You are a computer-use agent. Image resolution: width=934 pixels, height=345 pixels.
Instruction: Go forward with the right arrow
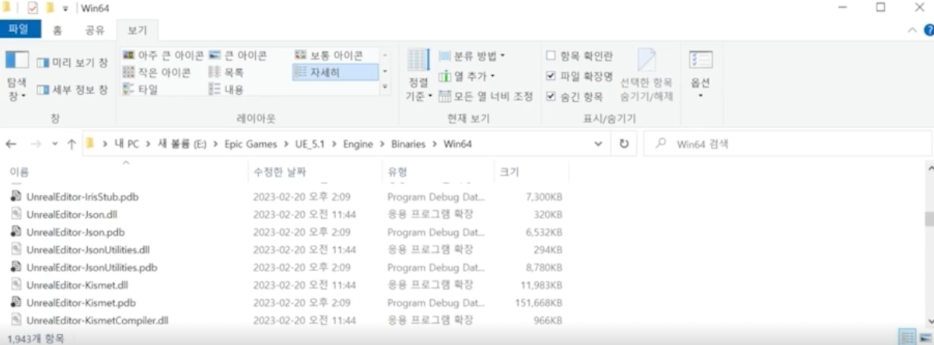[x=36, y=145]
